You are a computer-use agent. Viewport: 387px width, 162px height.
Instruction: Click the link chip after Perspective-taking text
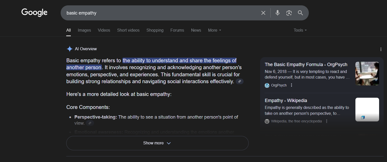coord(90,123)
